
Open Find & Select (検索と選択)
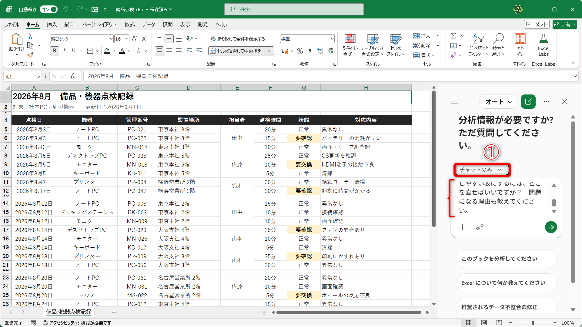[498, 45]
